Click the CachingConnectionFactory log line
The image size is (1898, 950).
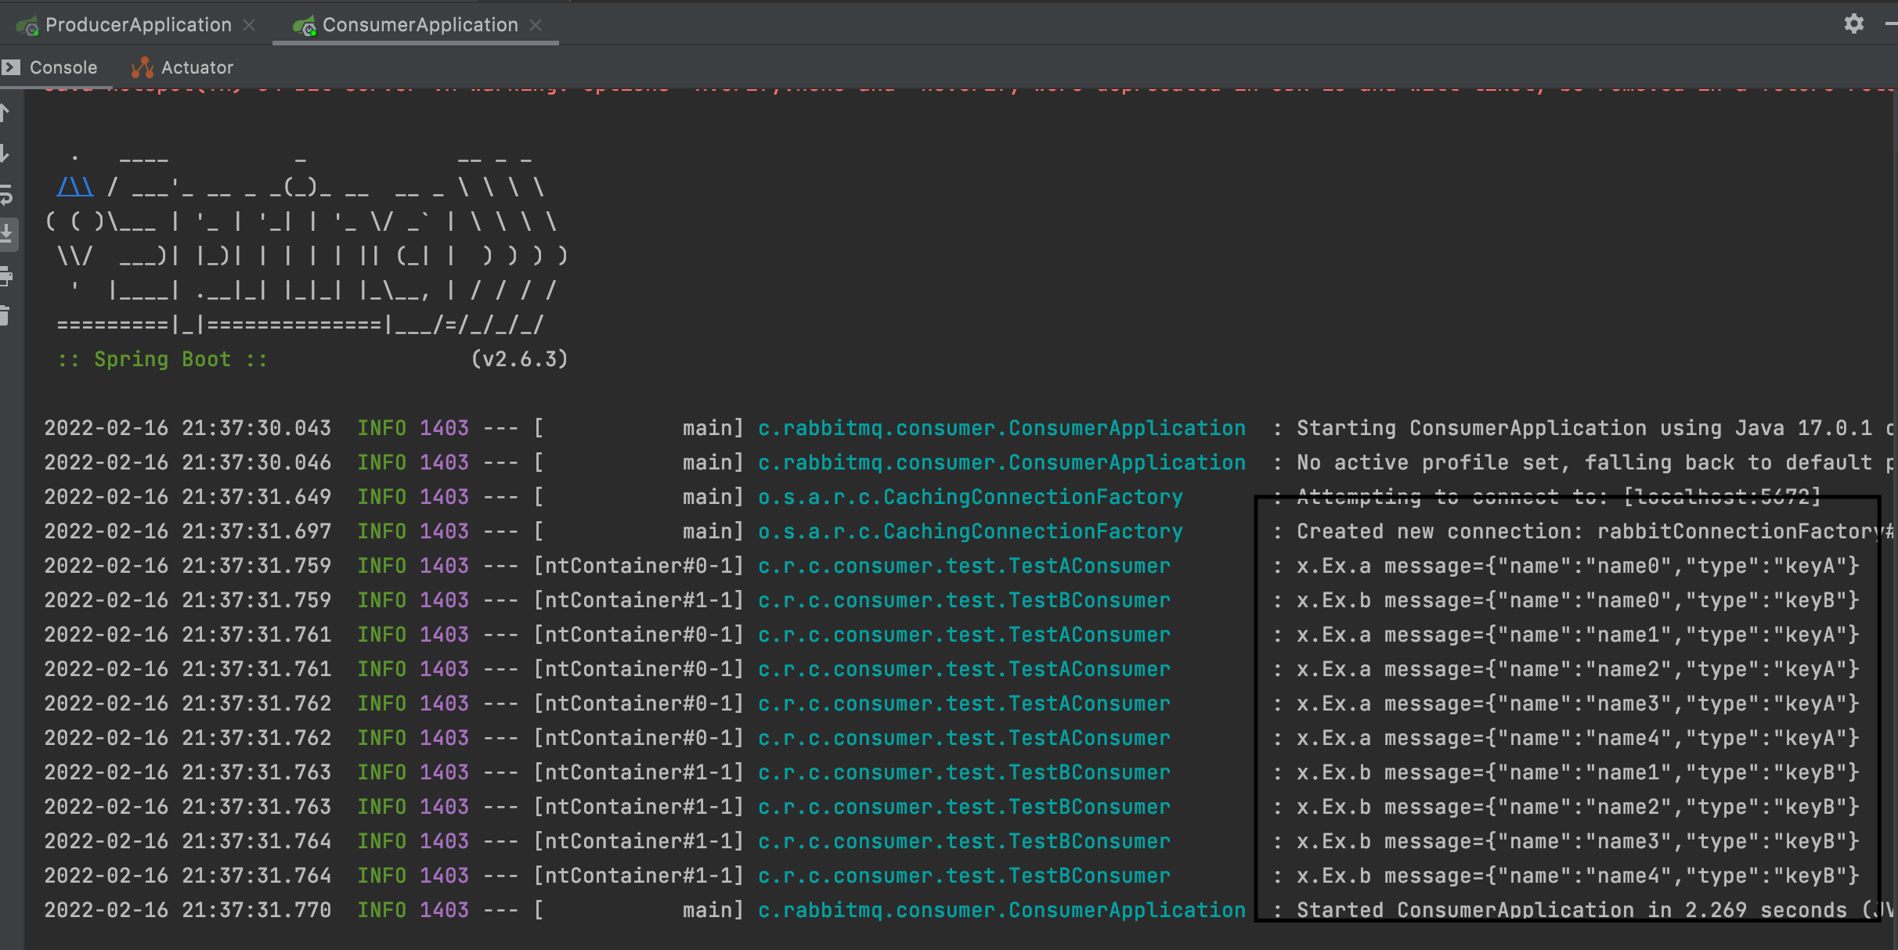coord(969,496)
